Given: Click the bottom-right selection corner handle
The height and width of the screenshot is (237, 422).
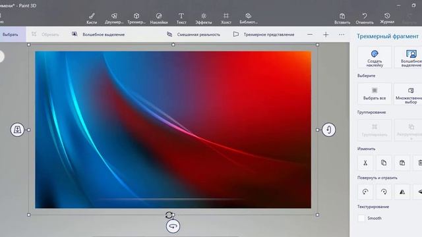Looking at the screenshot, I should (x=318, y=215).
